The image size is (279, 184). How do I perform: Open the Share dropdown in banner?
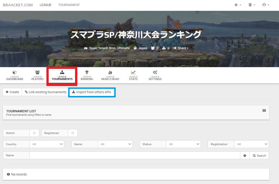point(181,48)
